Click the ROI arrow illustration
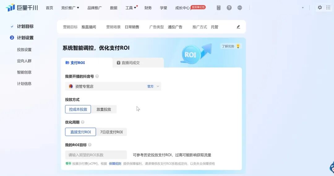This screenshot has height=176, width=334. point(196,54)
